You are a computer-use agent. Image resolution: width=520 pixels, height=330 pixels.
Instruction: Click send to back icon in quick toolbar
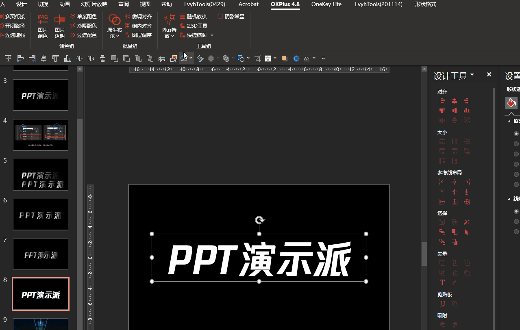pos(126,59)
